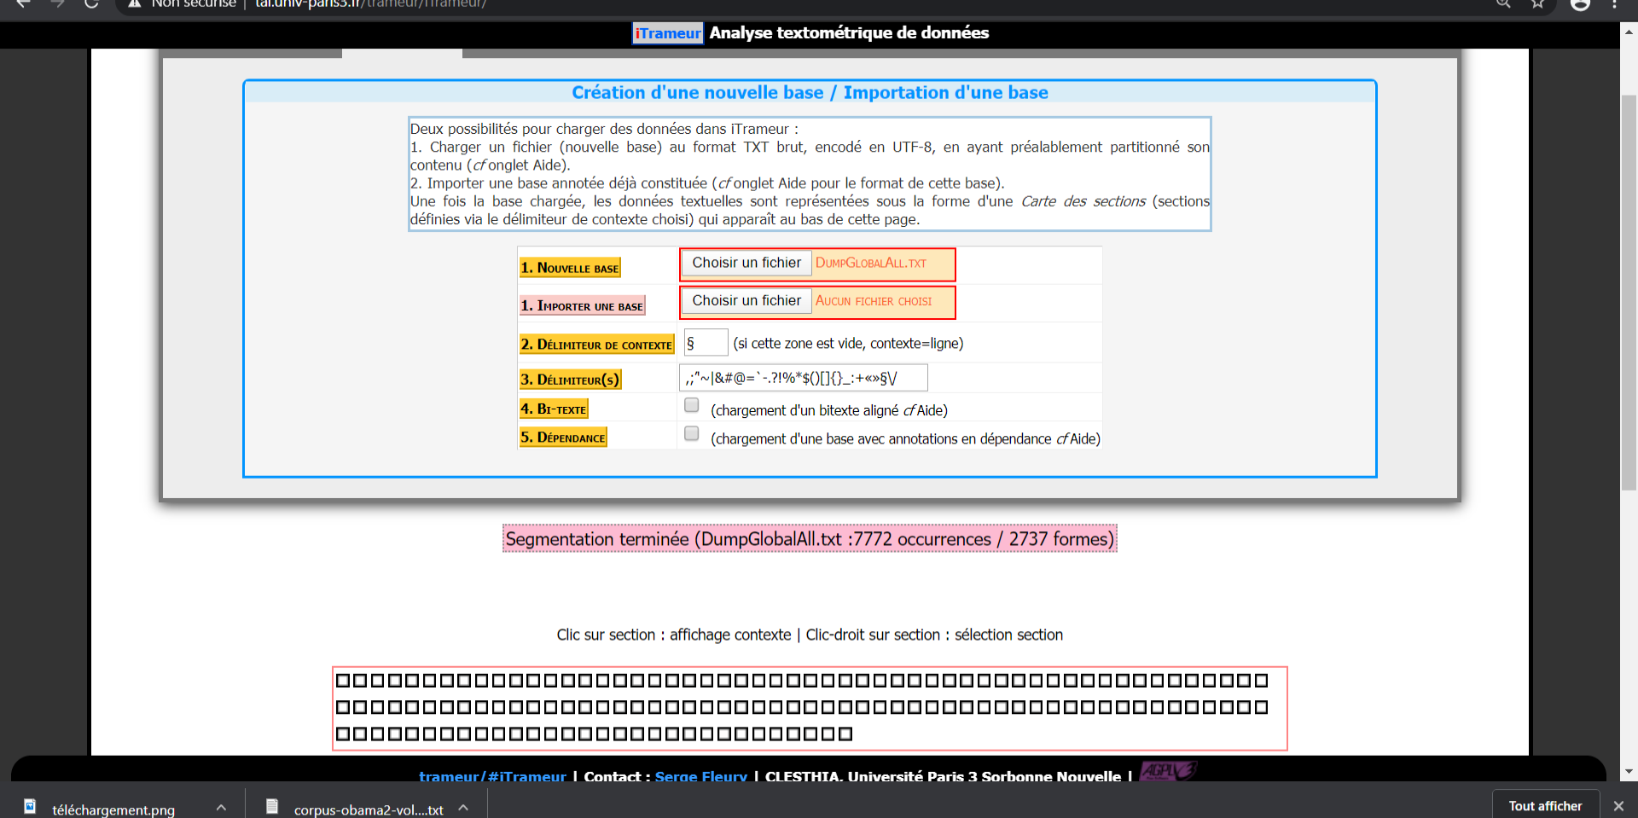
Task: Click the last square in the third row of section map
Action: (x=845, y=734)
